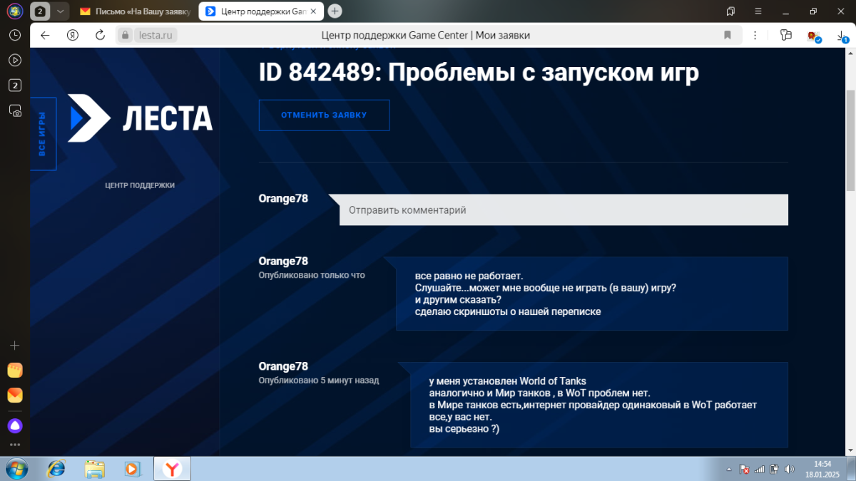This screenshot has height=481, width=856.
Task: Open the video play icon in sidebar
Action: click(15, 60)
